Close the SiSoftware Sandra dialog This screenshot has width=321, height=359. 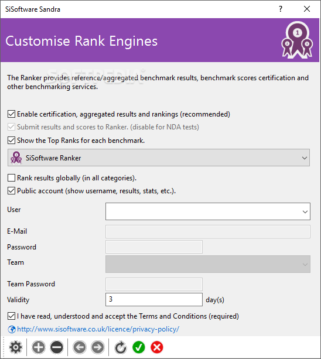307,9
